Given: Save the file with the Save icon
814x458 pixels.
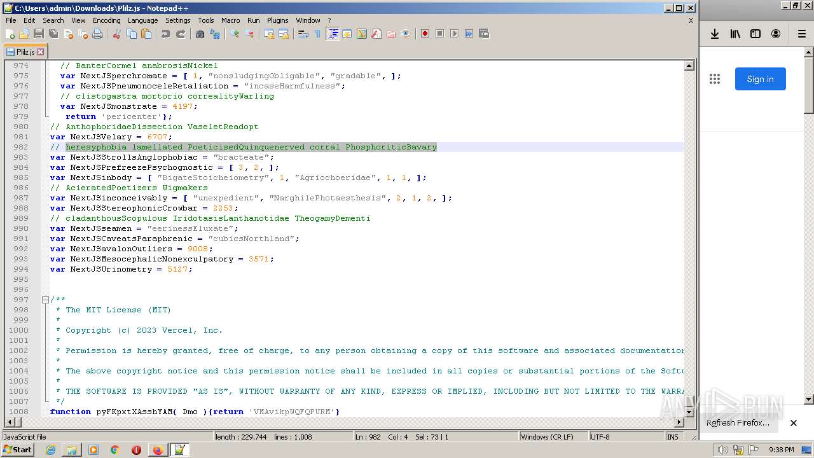Looking at the screenshot, I should tap(39, 34).
